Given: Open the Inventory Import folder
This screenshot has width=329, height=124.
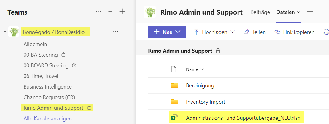Looking at the screenshot, I should click(x=206, y=102).
